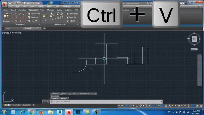Open the polar tracking angle dropdown arrow
The width and height of the screenshot is (204, 115).
143,106
